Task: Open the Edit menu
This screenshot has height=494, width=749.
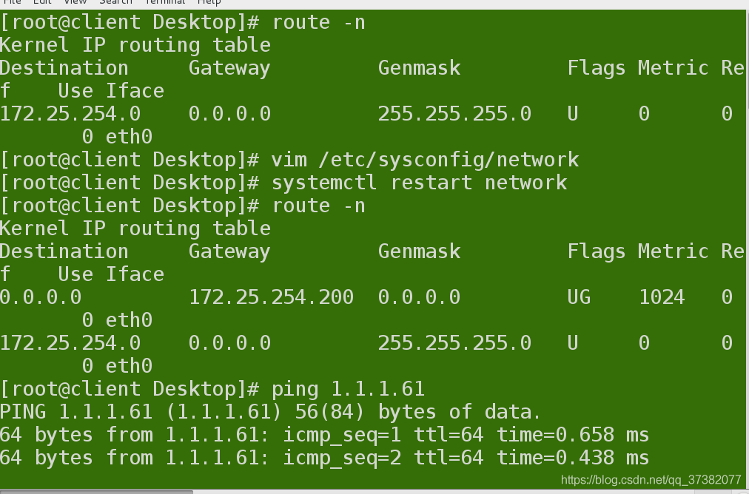Action: [43, 2]
